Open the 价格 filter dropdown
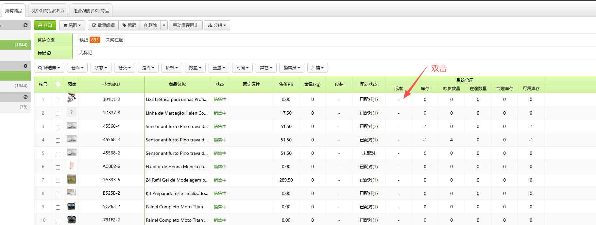The width and height of the screenshot is (596, 225). 172,68
